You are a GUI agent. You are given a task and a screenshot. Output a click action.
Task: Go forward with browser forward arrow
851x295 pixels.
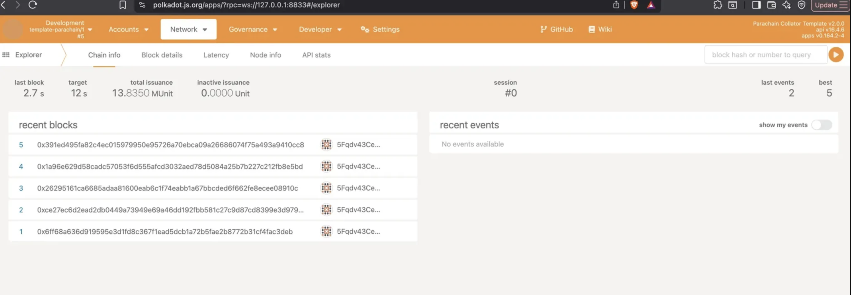click(18, 5)
